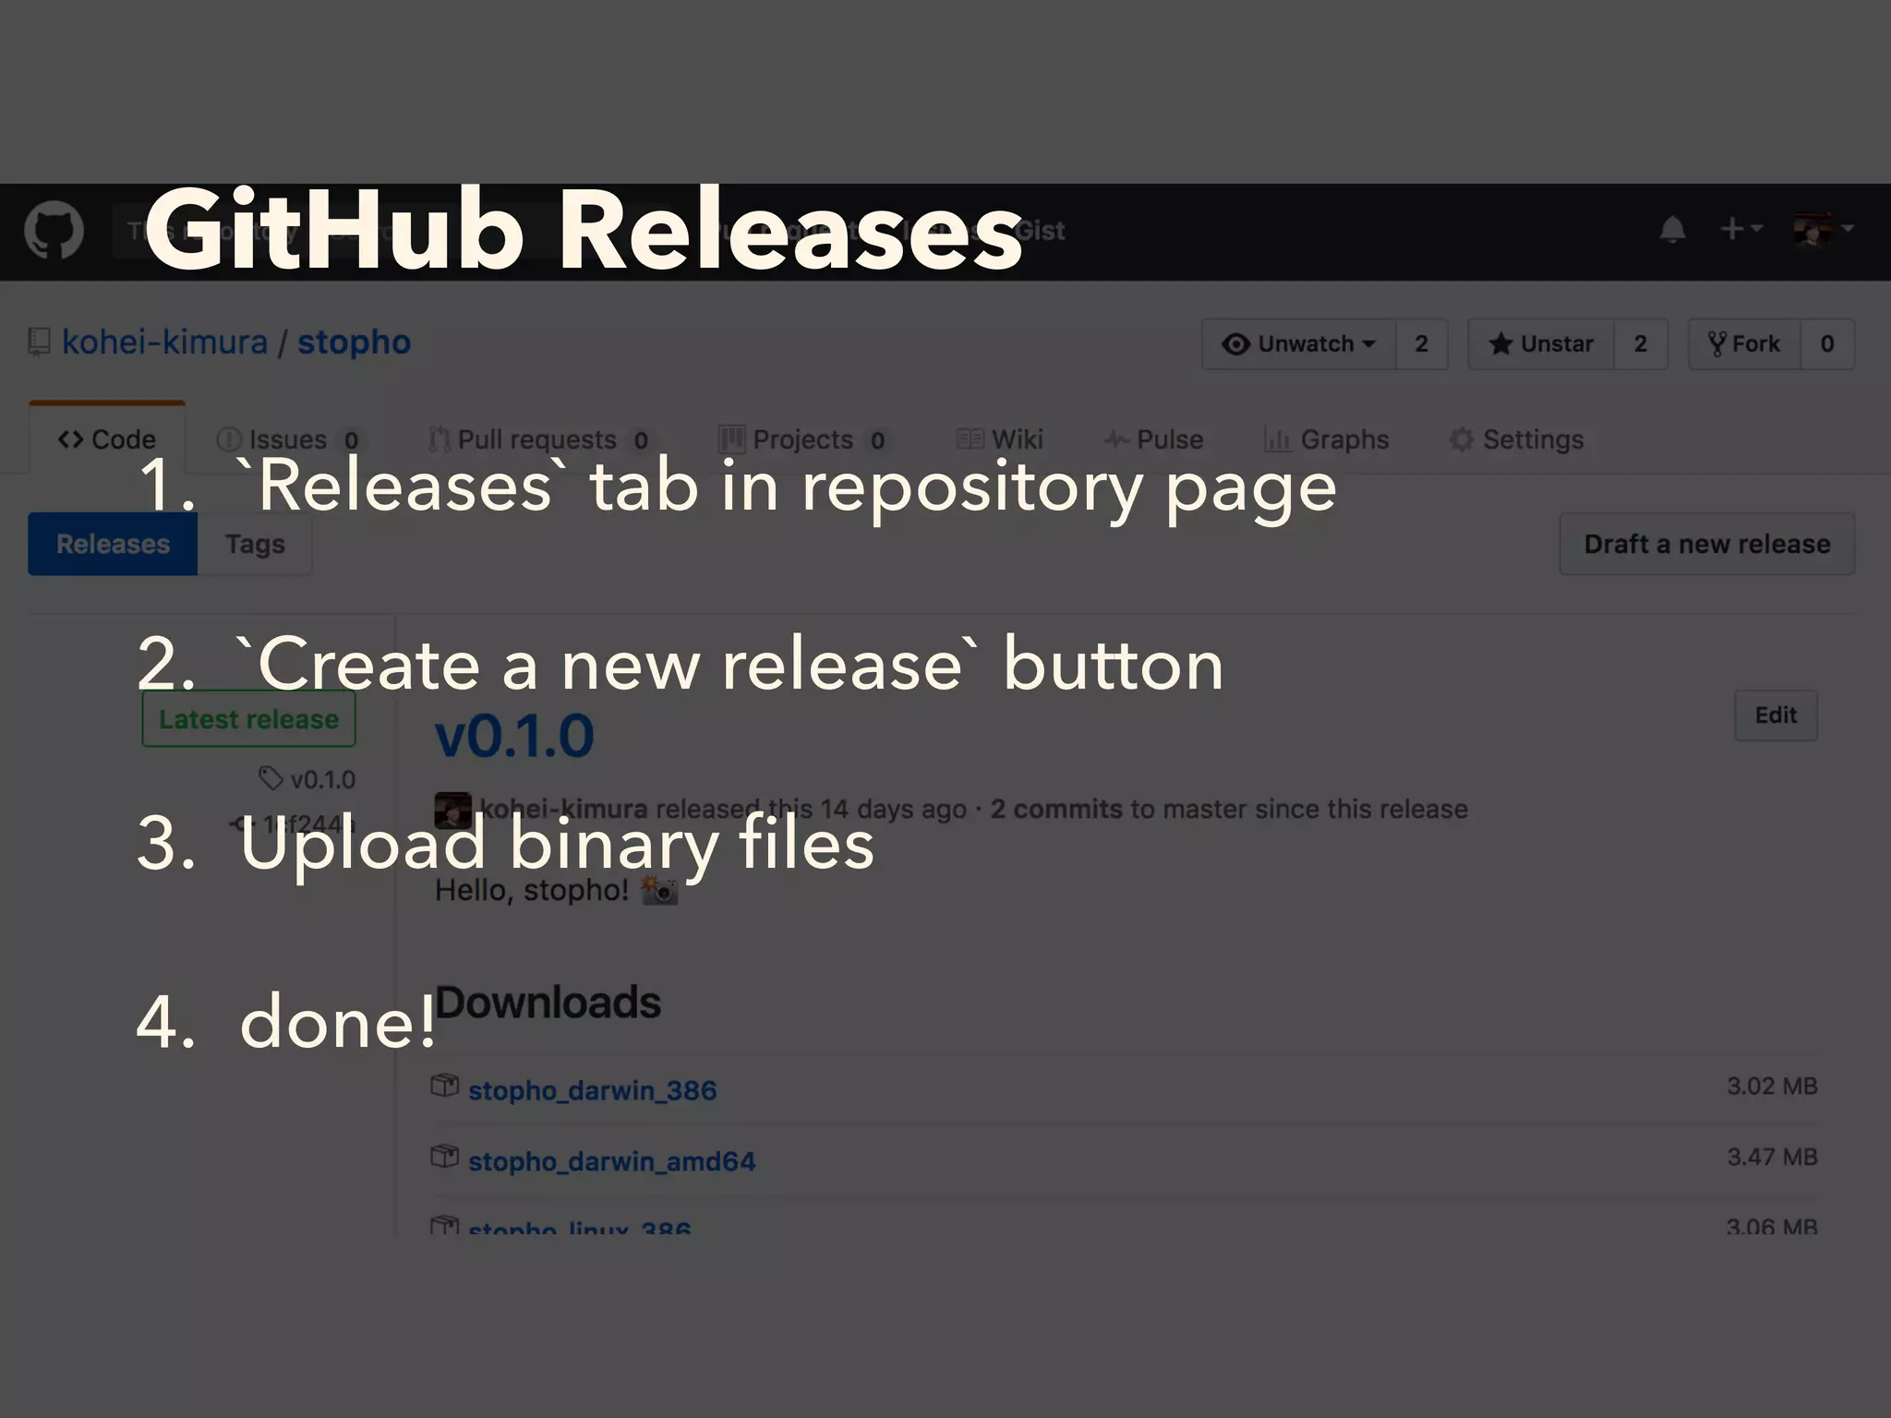1891x1418 pixels.
Task: Select the Tags sub-tab
Action: pos(255,544)
